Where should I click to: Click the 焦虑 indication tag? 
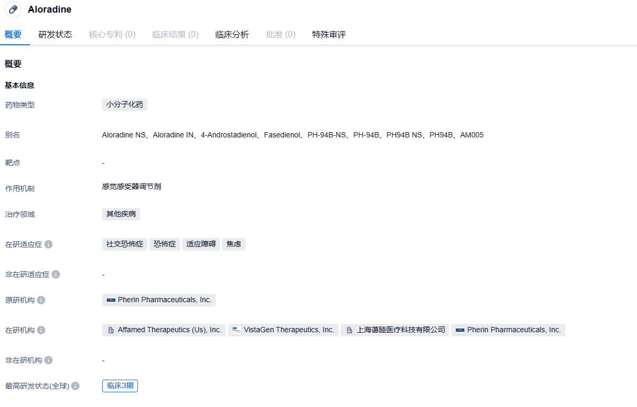(234, 244)
